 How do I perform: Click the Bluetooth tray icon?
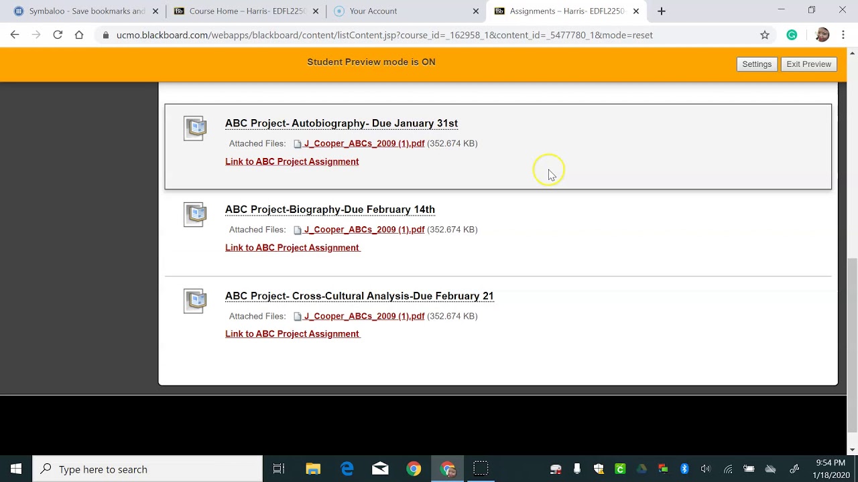684,469
